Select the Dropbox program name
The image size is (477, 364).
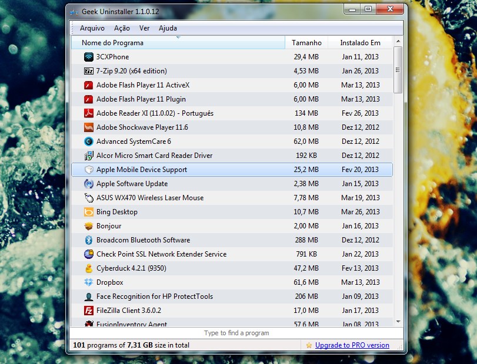click(109, 282)
